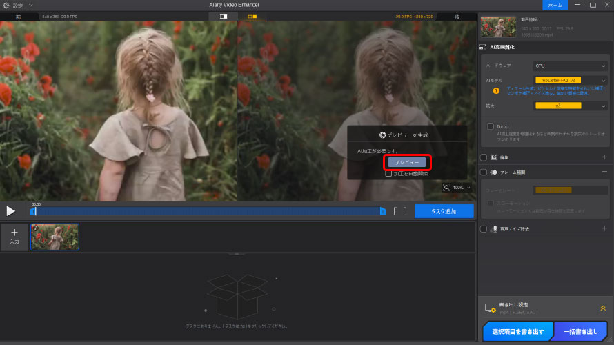Screen dimensions: 614x345
Task: Click the プレビューを生成 aperture icon
Action: coord(383,135)
